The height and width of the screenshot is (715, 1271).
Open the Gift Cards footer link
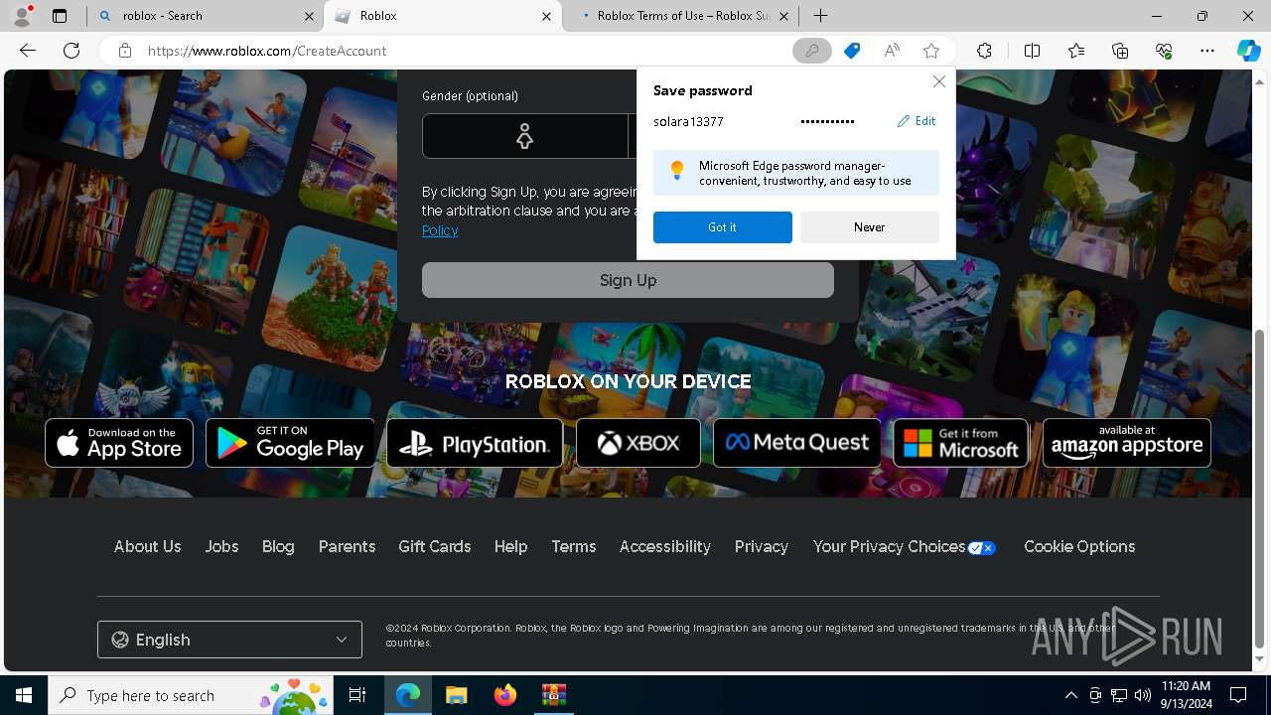(434, 546)
